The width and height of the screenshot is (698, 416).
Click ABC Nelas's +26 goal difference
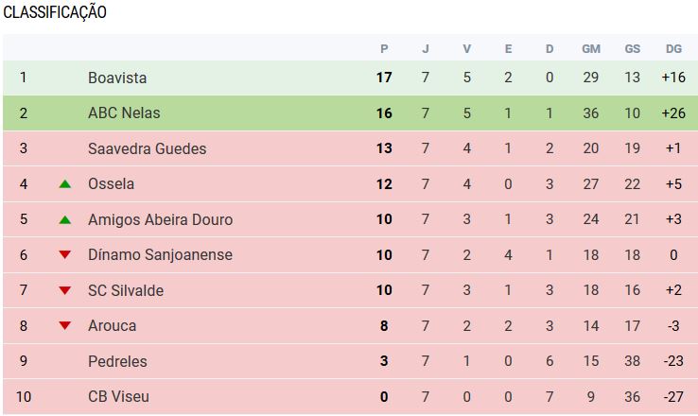[x=673, y=113]
